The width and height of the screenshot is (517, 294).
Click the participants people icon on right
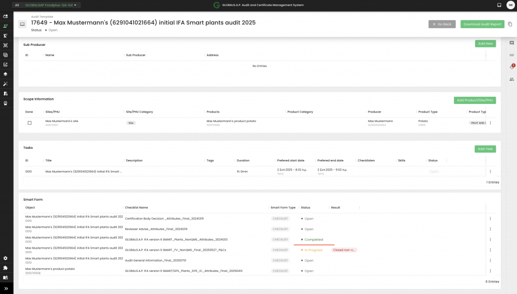pyautogui.click(x=511, y=79)
